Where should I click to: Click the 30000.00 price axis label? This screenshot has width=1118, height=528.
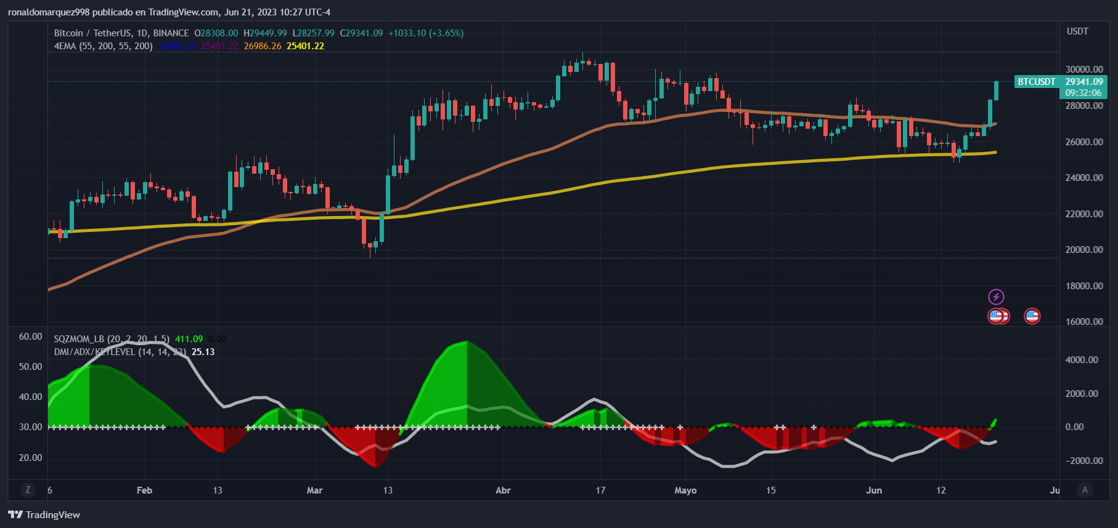coord(1084,70)
